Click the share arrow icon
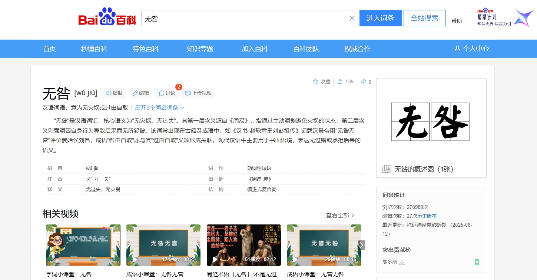Image resolution: width=537 pixels, height=280 pixels. coord(366,81)
